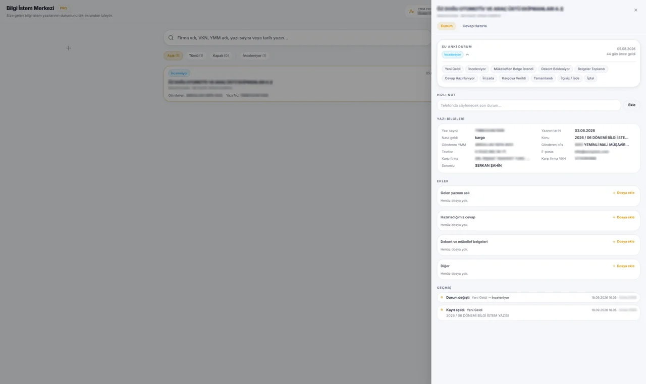Apply the İnceleniyor filter chip in the list

[x=254, y=55]
